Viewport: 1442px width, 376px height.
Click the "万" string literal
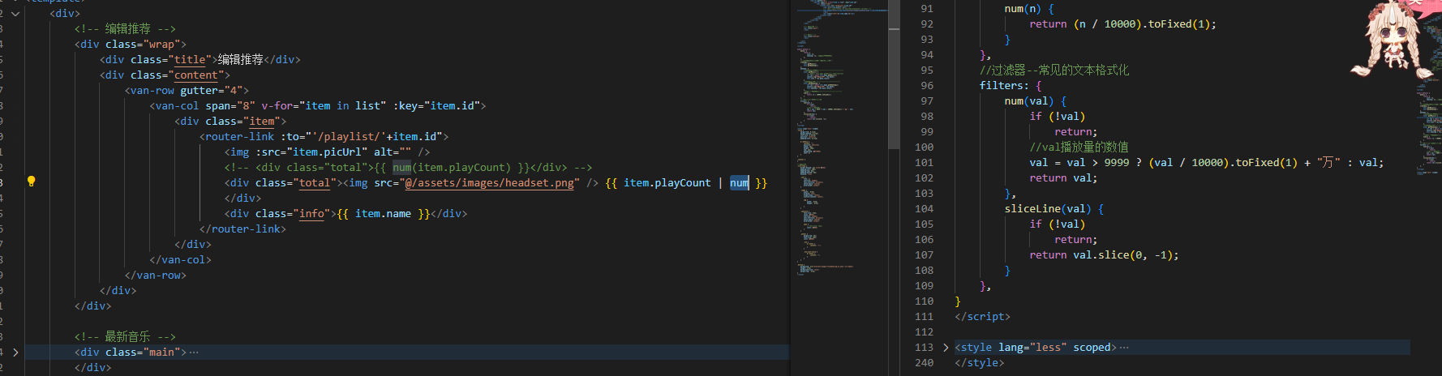click(1328, 162)
